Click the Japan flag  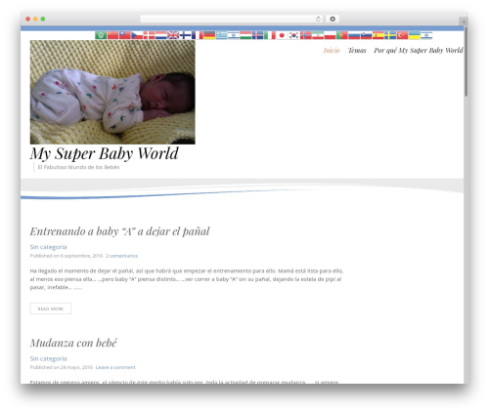pyautogui.click(x=282, y=35)
